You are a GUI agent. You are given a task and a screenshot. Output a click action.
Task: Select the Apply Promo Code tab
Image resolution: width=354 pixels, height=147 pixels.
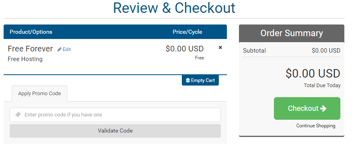coord(39,94)
